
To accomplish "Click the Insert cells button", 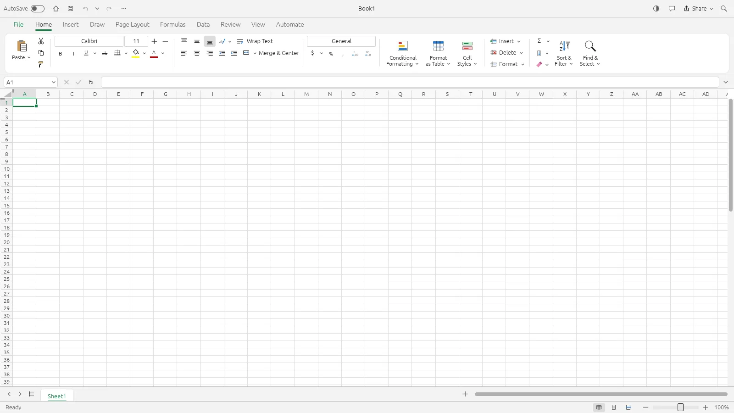I will 505,41.
